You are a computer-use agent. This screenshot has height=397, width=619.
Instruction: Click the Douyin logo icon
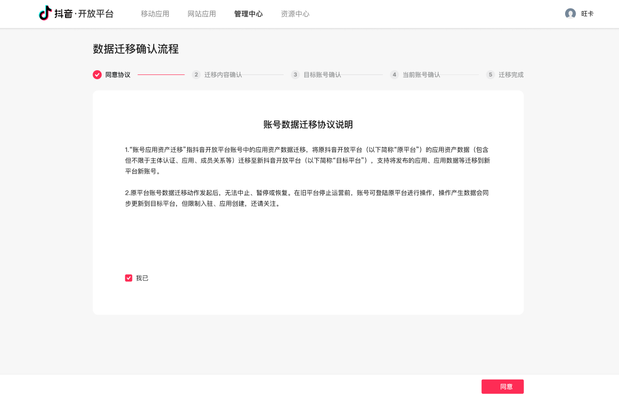[x=45, y=14]
